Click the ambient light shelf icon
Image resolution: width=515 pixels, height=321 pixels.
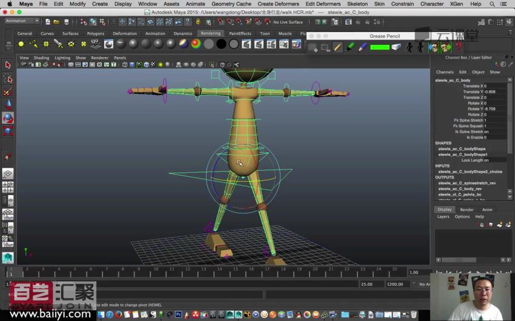coord(21,44)
